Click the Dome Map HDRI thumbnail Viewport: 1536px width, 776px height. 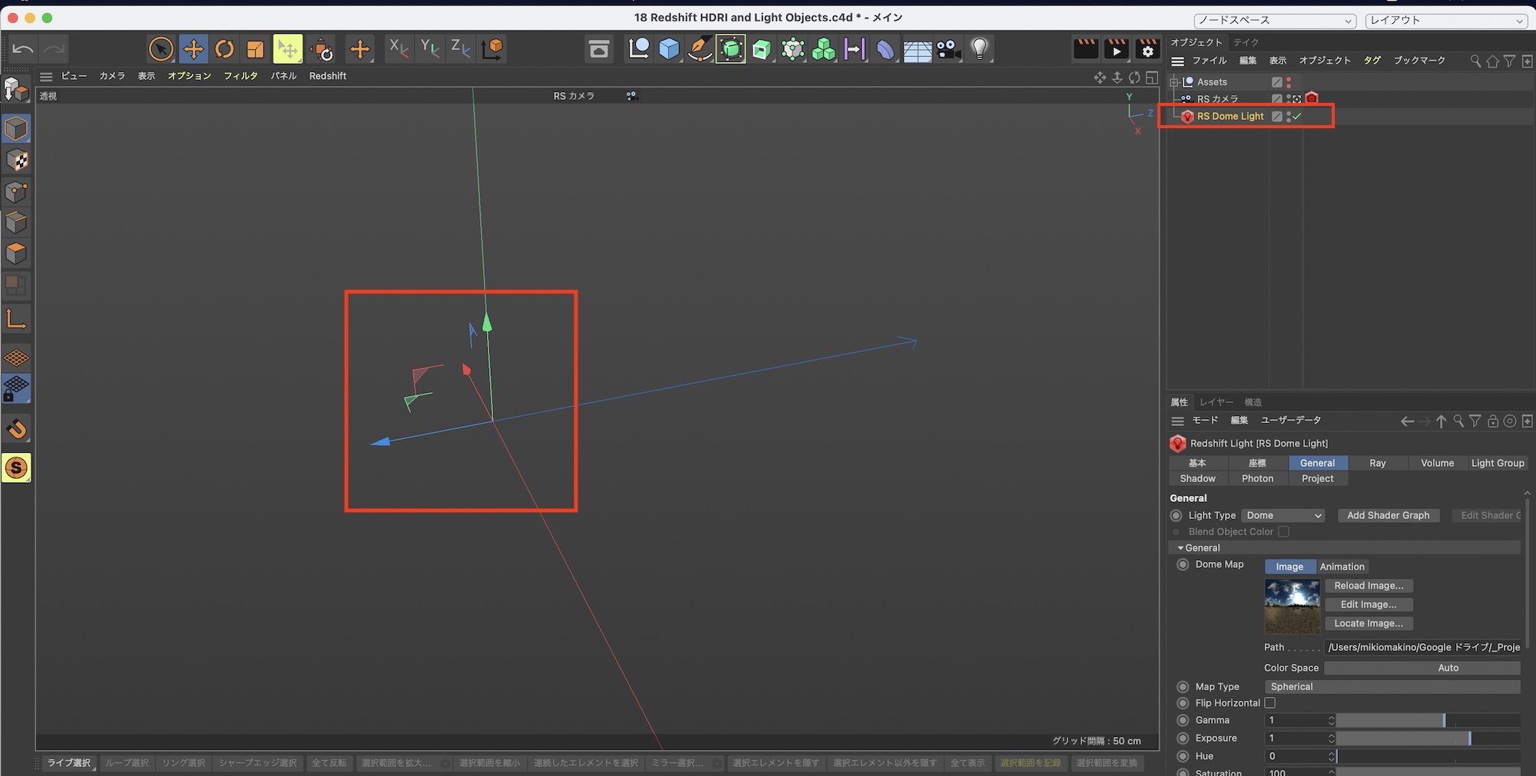click(1292, 606)
